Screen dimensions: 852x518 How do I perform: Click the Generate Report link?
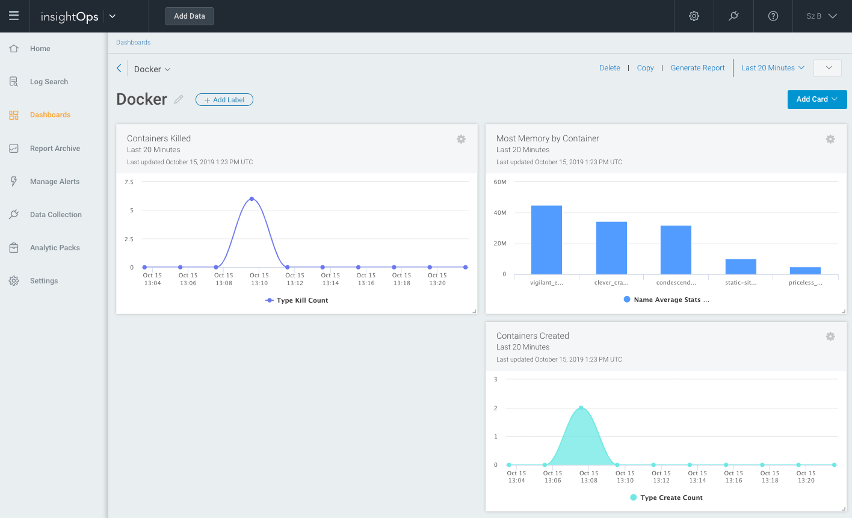point(697,68)
